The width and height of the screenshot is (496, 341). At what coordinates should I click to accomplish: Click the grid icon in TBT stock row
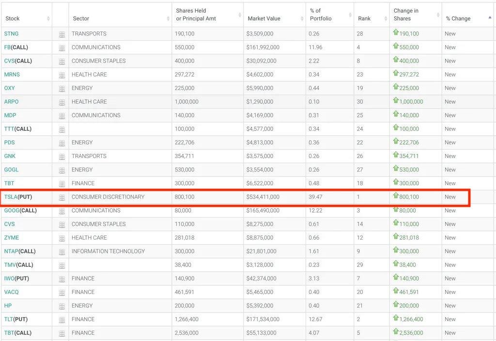62,184
